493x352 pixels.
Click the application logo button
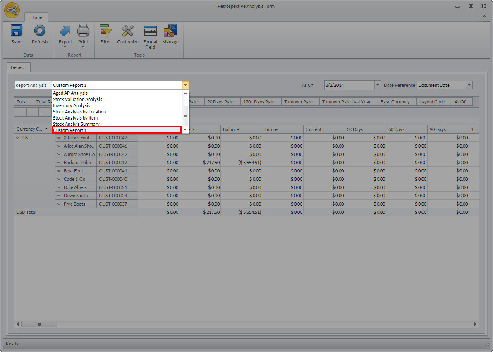point(12,11)
